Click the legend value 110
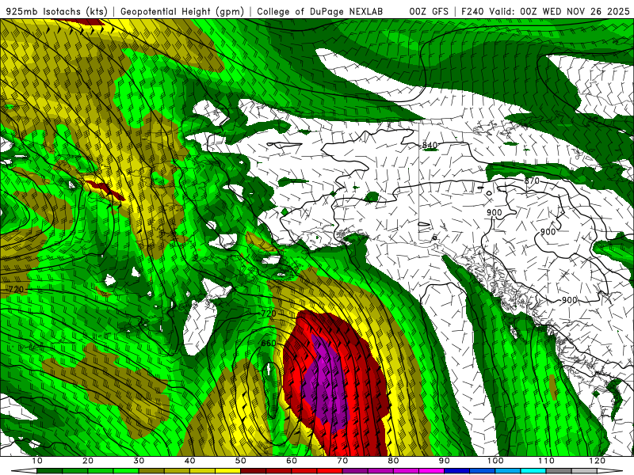The width and height of the screenshot is (634, 475). 546,461
